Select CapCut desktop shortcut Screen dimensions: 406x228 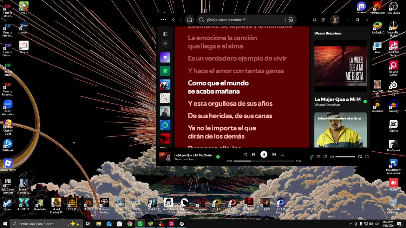393,126
